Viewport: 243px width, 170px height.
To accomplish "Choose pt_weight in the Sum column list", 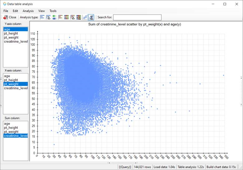I will pos(11,132).
